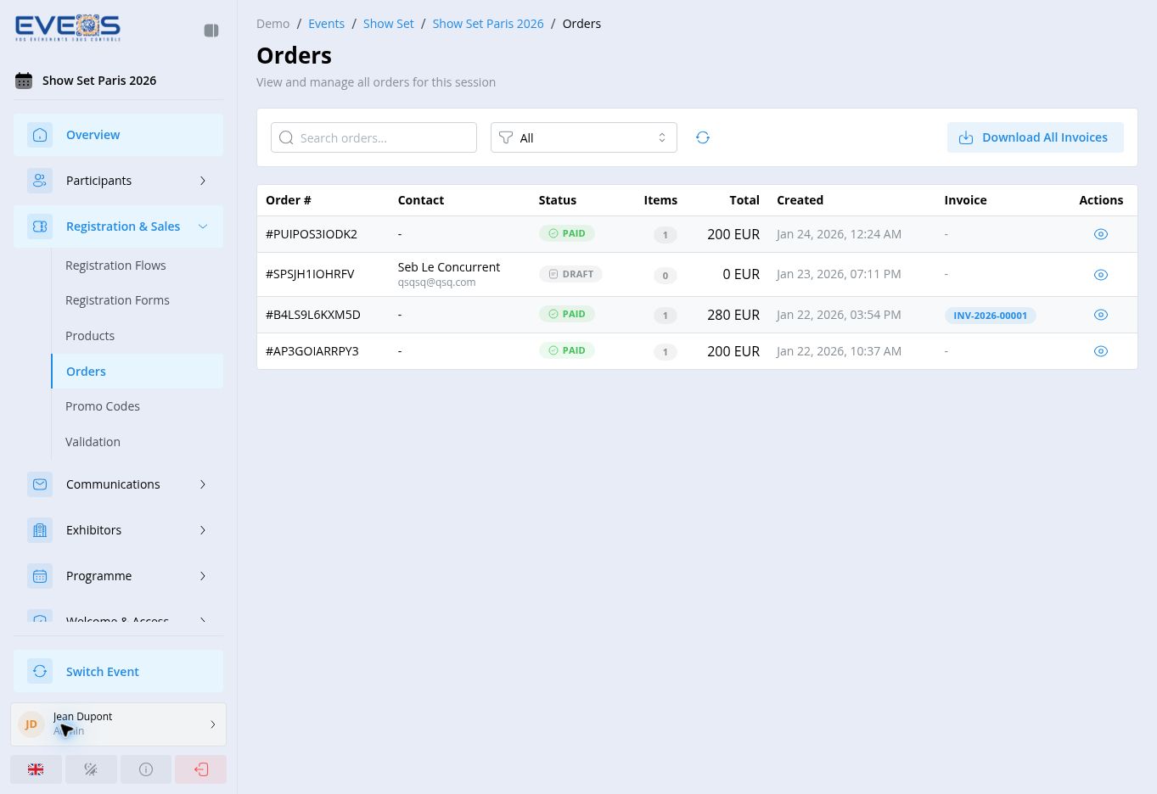Click the JD user avatar

coord(31,724)
